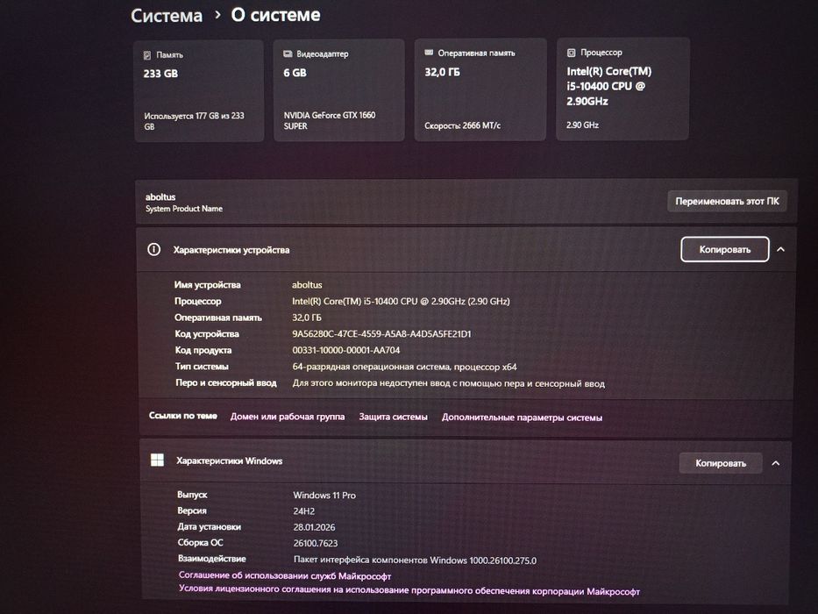The image size is (818, 614).
Task: Click the Взаимодействие row label
Action: pos(212,558)
